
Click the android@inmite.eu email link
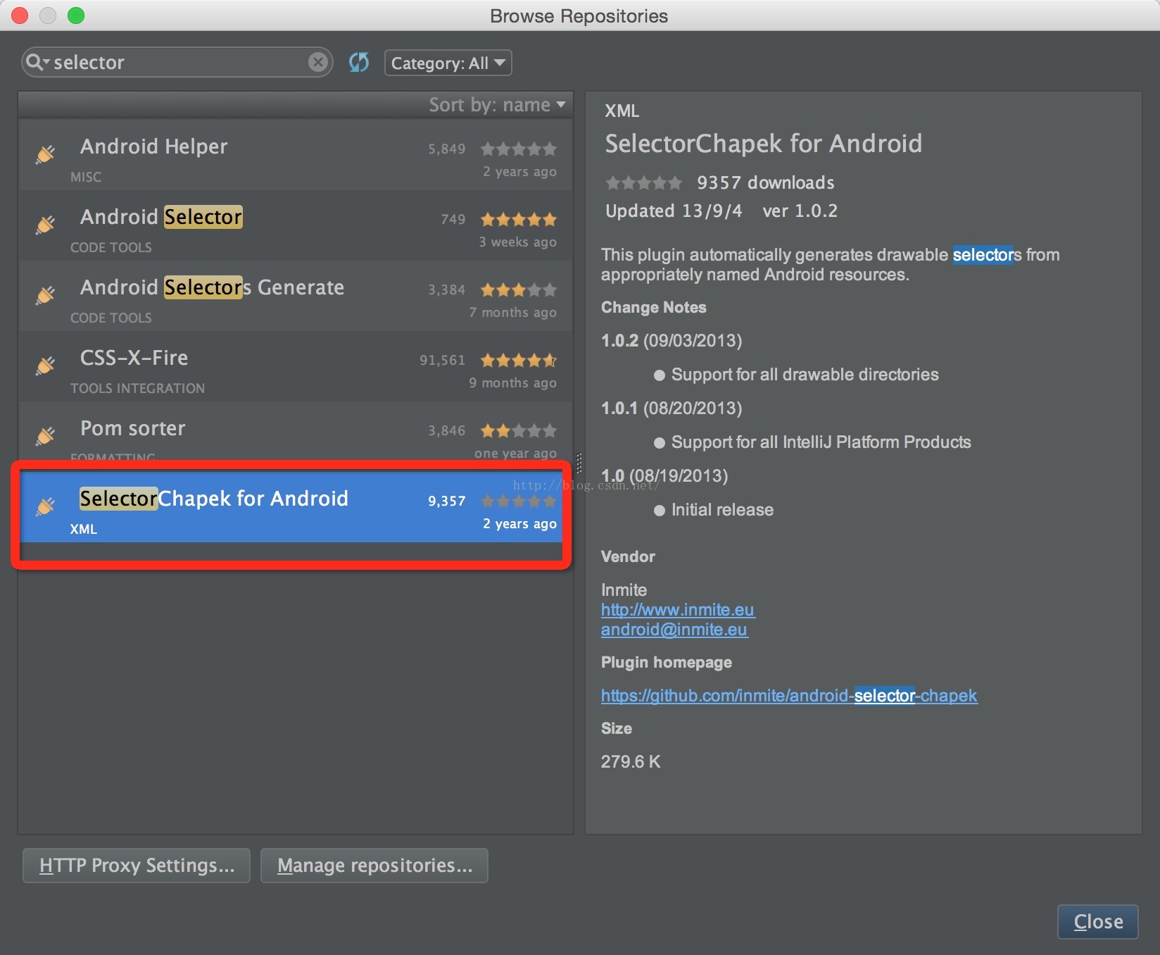674,630
